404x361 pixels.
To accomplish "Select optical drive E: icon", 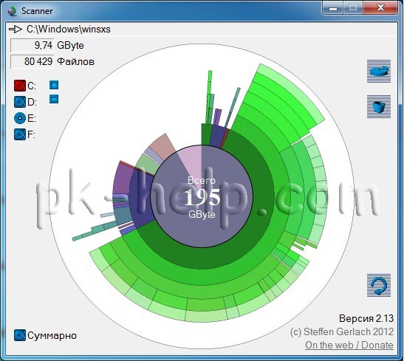I will tap(20, 118).
